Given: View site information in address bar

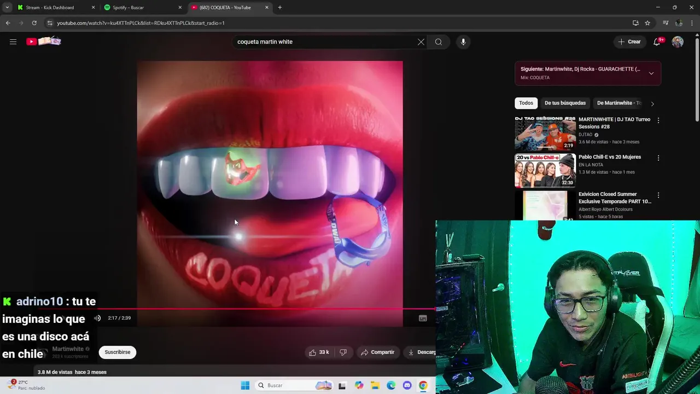Looking at the screenshot, I should point(50,23).
